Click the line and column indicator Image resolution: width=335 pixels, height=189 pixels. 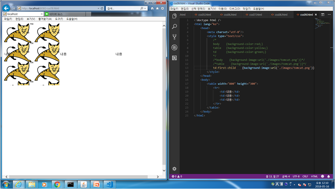[x=272, y=176]
